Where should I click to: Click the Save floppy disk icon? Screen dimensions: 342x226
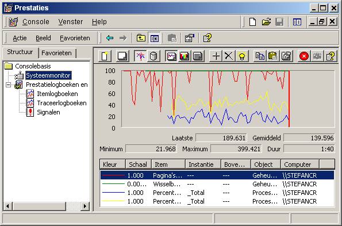click(x=279, y=22)
